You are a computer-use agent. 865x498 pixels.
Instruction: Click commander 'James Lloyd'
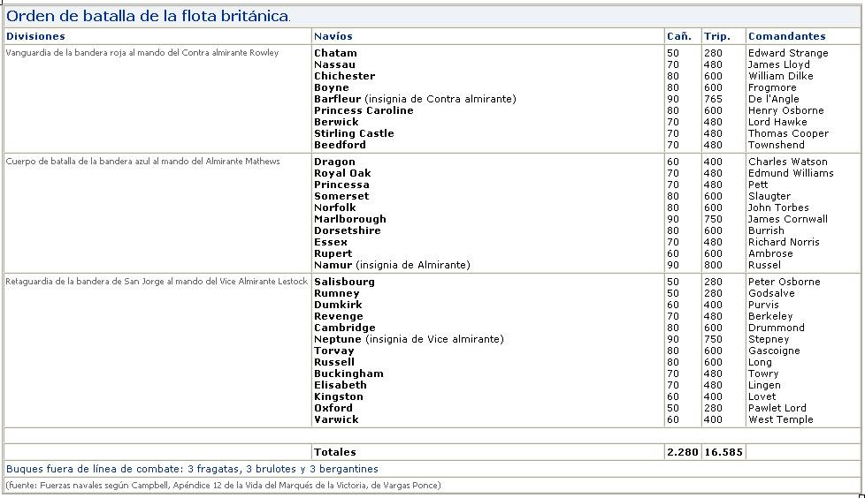tap(779, 64)
